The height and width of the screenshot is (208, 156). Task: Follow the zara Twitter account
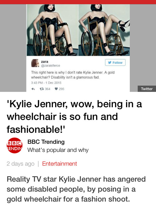[115, 62]
